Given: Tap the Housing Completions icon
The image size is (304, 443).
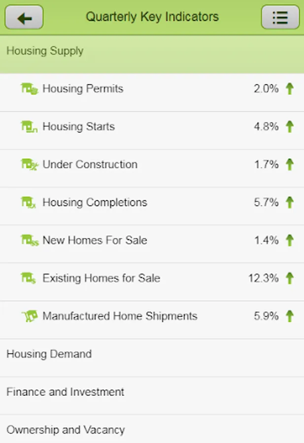Looking at the screenshot, I should point(29,203).
